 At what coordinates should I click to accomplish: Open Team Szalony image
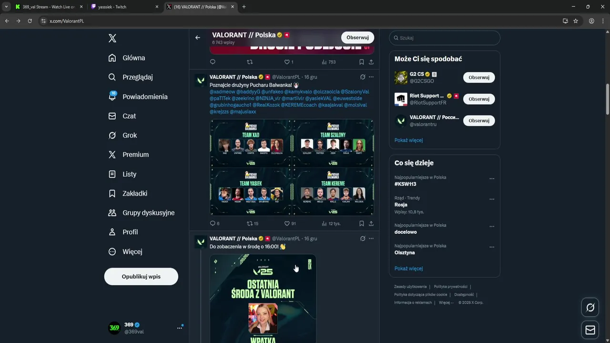(x=333, y=143)
